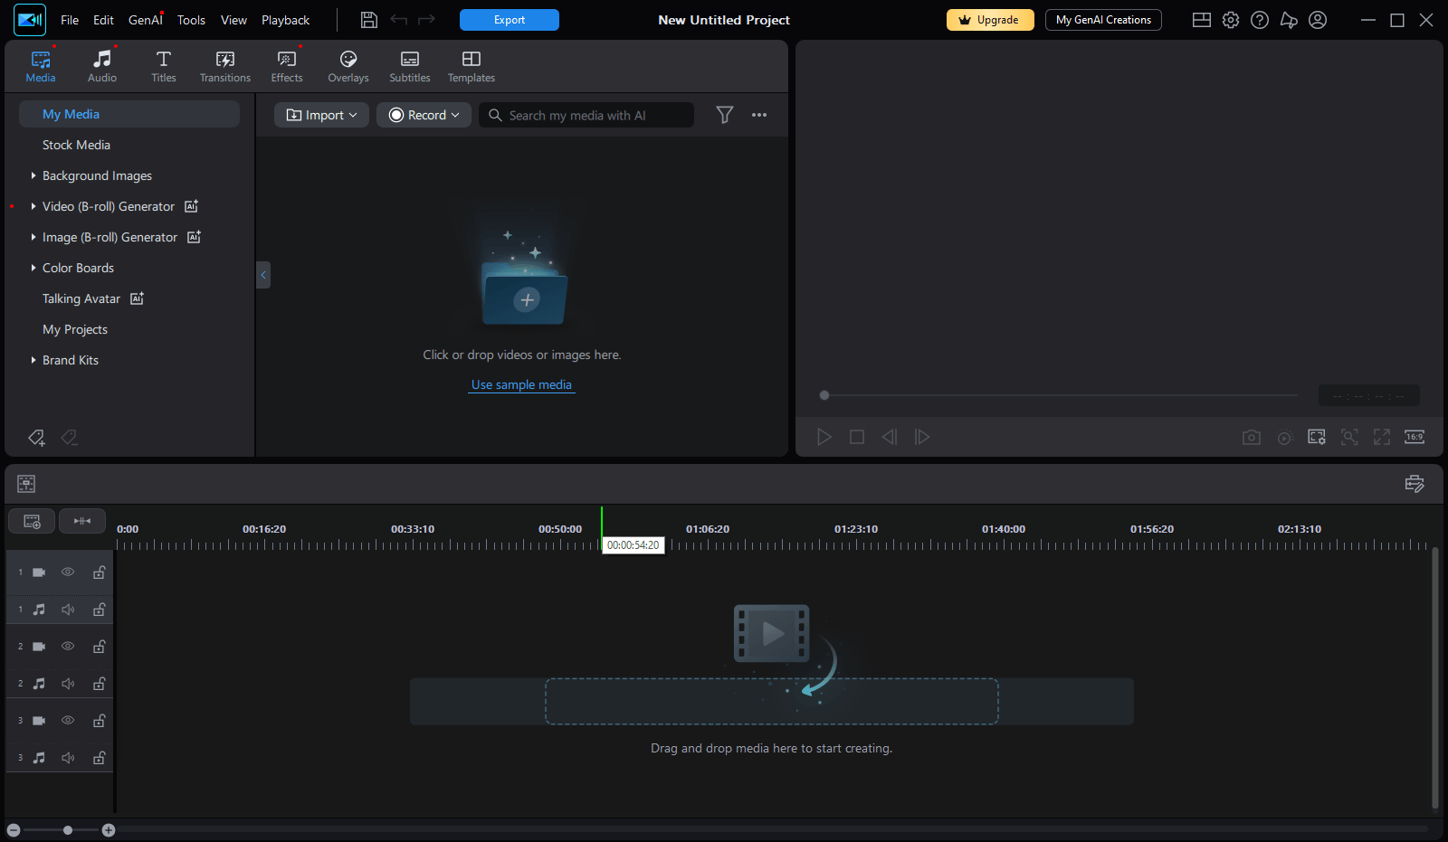The width and height of the screenshot is (1448, 842).
Task: Click the Search my media field
Action: [x=586, y=115]
